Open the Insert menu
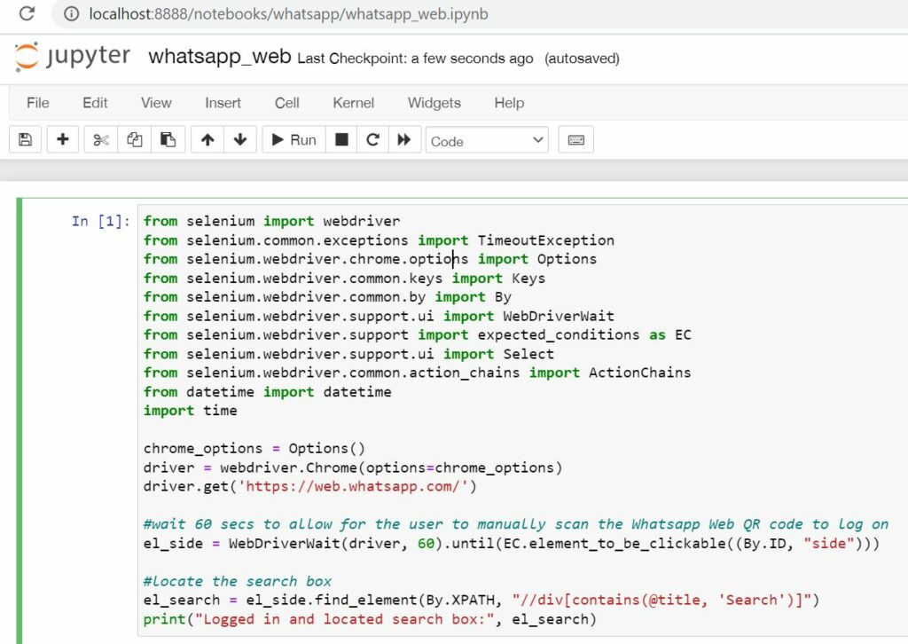The image size is (908, 644). (x=223, y=103)
